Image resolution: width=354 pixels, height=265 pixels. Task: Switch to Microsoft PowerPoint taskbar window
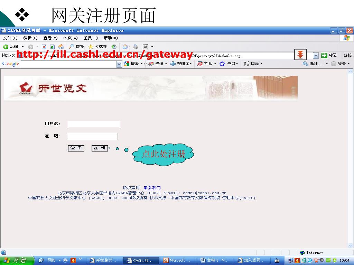(177, 261)
